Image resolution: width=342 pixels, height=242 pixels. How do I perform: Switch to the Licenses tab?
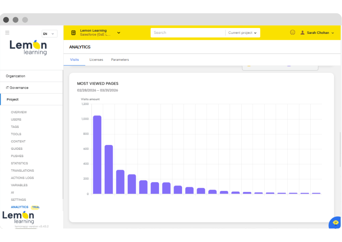[96, 60]
